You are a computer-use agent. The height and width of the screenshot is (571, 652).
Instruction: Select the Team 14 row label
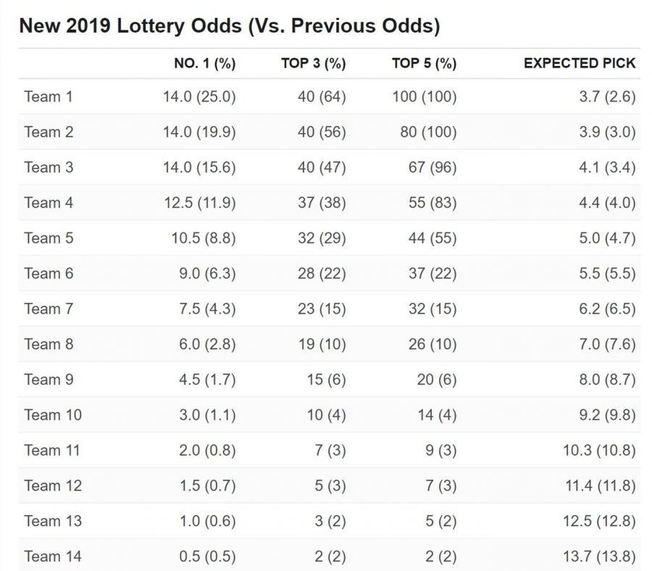coord(53,557)
